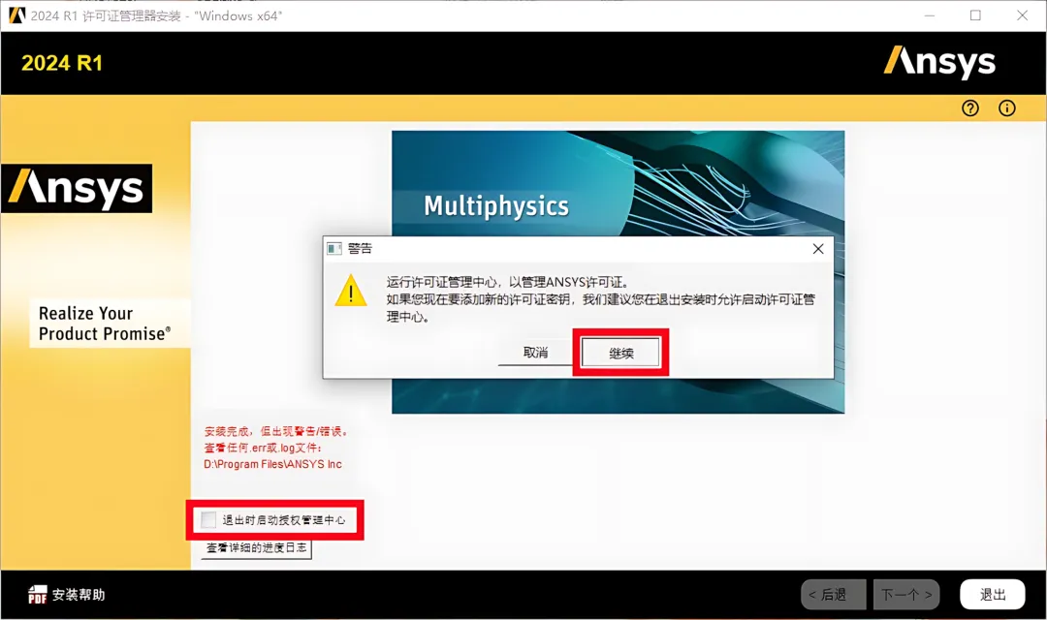Click the 退出 button
The width and height of the screenshot is (1047, 620).
coord(993,594)
